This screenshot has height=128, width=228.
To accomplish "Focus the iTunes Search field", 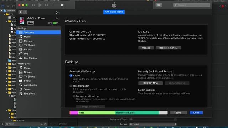I will (x=192, y=5).
